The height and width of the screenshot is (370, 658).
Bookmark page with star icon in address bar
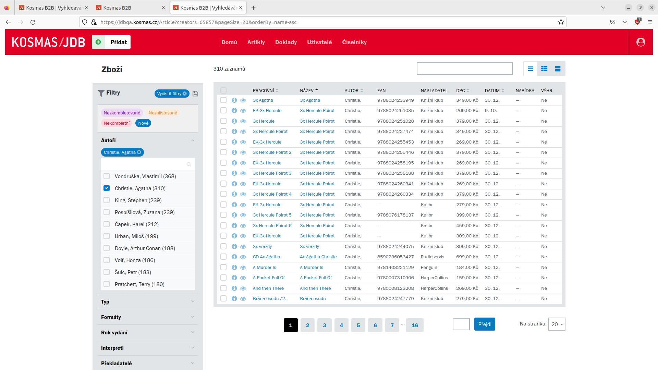click(561, 22)
